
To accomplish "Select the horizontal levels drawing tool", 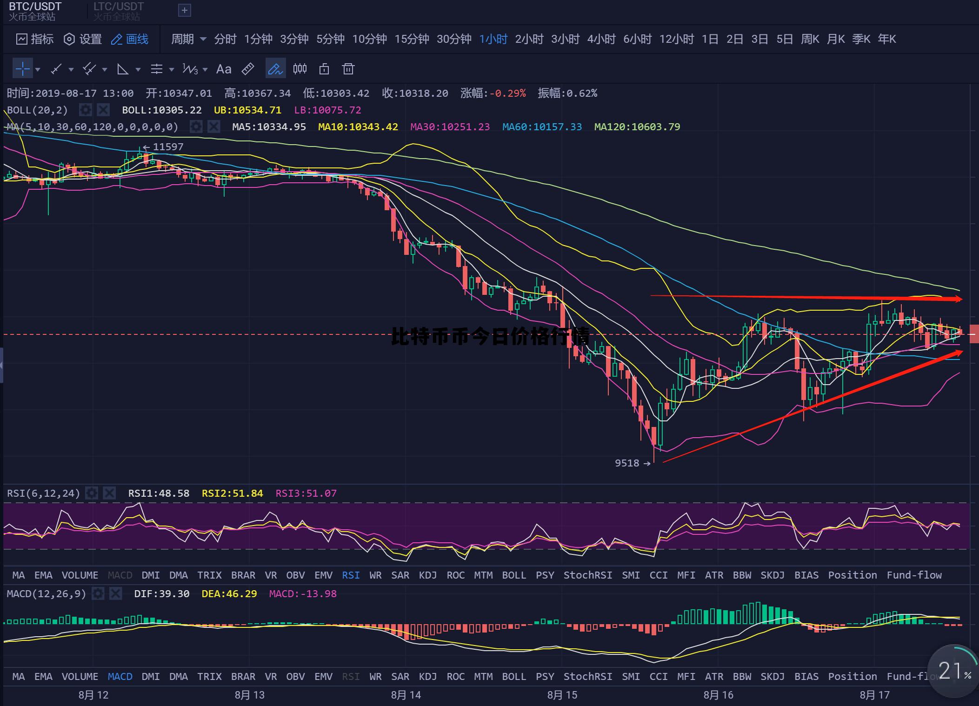I will 157,69.
